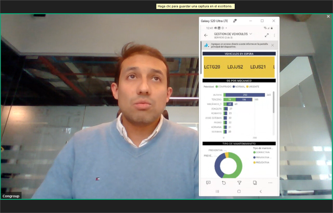Tap the Android recent apps button
The image size is (333, 213).
217,191
